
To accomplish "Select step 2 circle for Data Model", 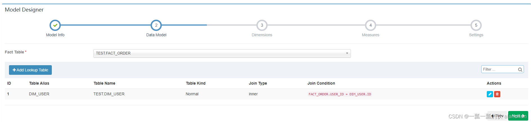I will 156,25.
